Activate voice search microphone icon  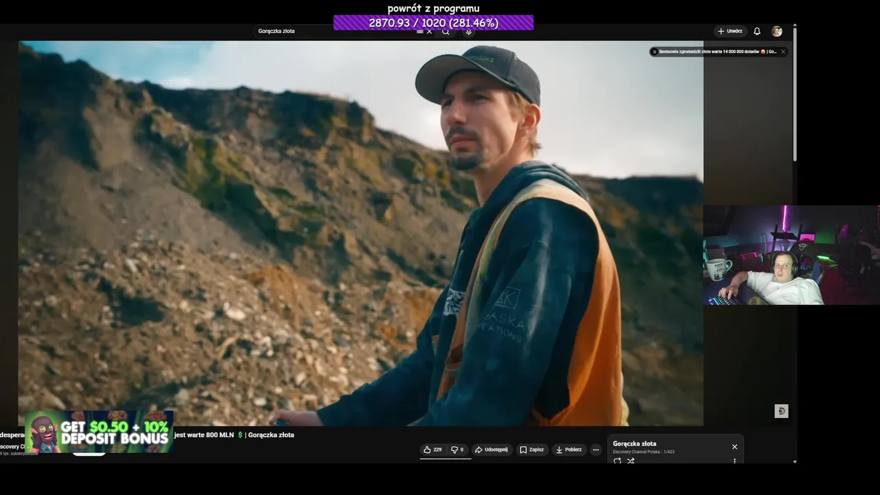(468, 32)
